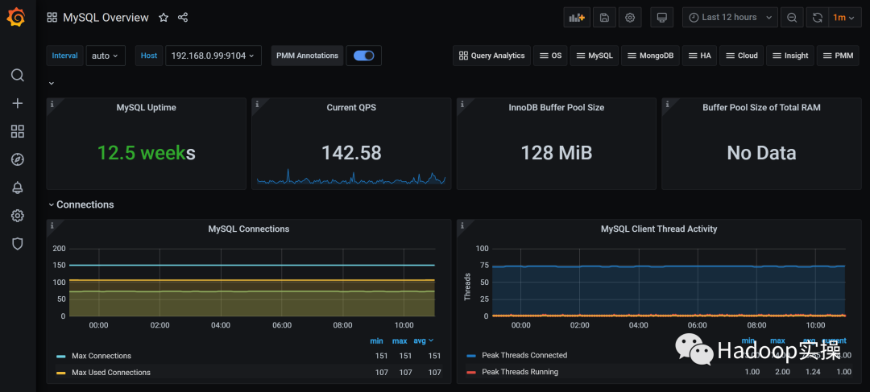This screenshot has width=870, height=392.
Task: Click dashboard grid icon beside title
Action: (52, 18)
